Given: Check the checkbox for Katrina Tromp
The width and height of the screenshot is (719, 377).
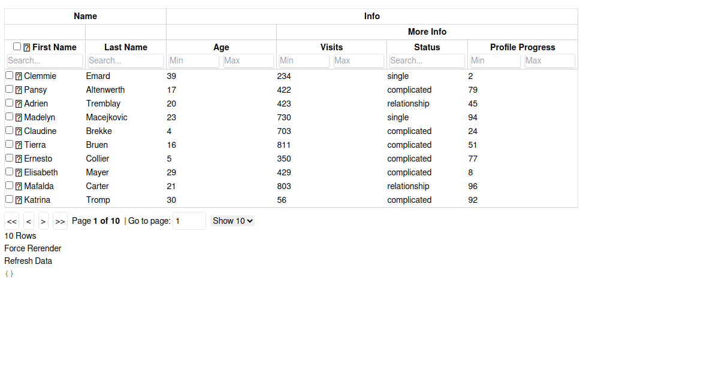Looking at the screenshot, I should pos(9,199).
